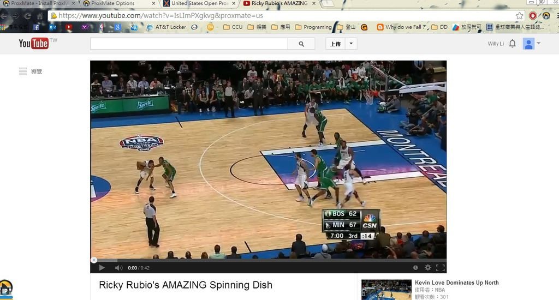The height and width of the screenshot is (300, 559).
Task: Open the orange G bookmark icon
Action: click(364, 27)
